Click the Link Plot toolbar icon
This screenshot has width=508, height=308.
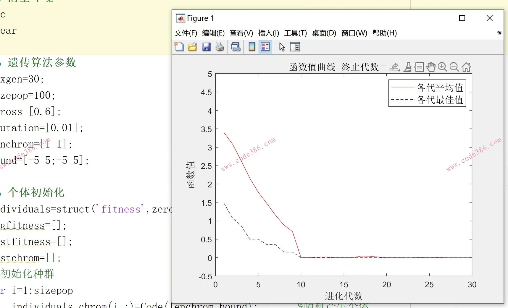[x=236, y=47]
